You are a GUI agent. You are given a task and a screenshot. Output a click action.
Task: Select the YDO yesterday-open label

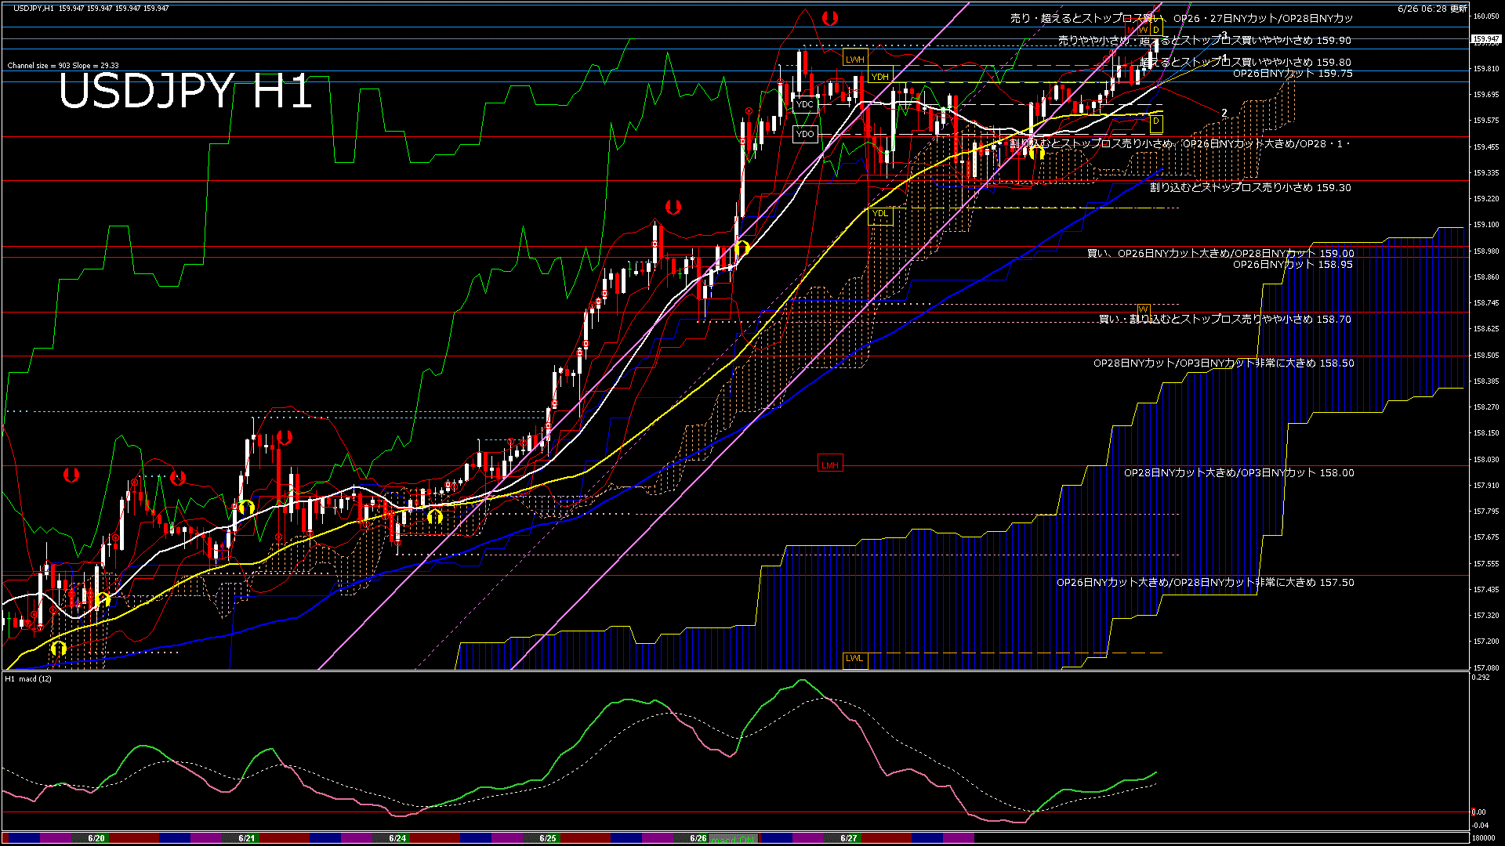click(805, 134)
